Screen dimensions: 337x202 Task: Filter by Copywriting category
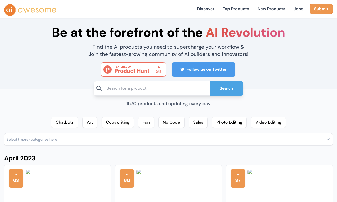pyautogui.click(x=118, y=122)
